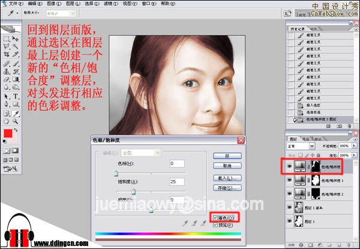The image size is (360, 249).
Task: Select the Type tool
Action: pos(16,96)
